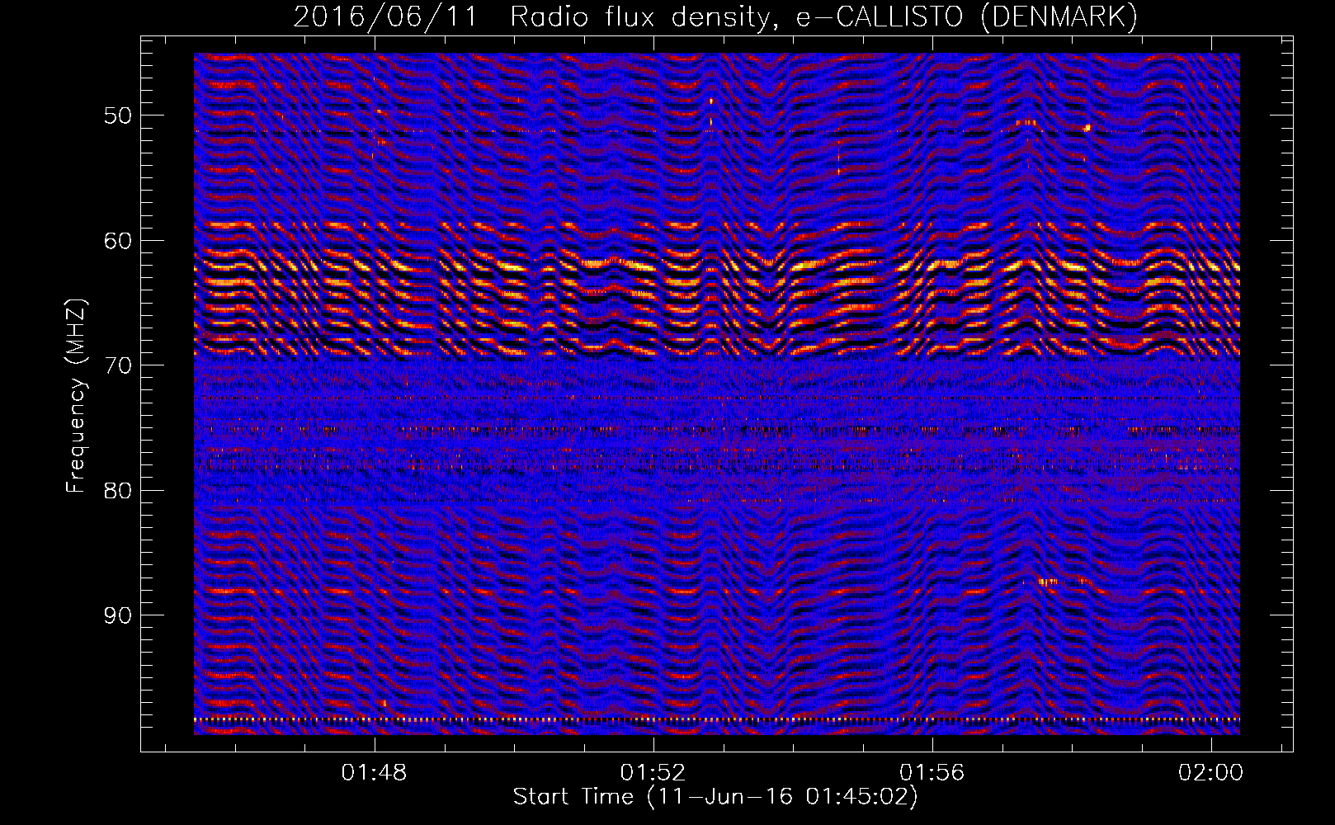
Task: Click the 70 MHz frequency tick label
Action: coord(117,365)
